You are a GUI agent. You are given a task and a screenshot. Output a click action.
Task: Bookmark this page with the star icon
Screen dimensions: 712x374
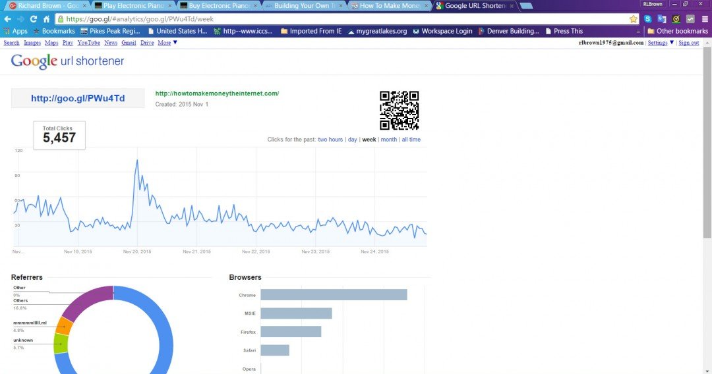click(x=634, y=19)
